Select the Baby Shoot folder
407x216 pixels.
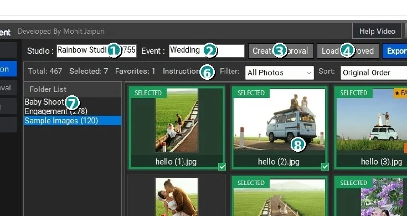click(x=73, y=102)
